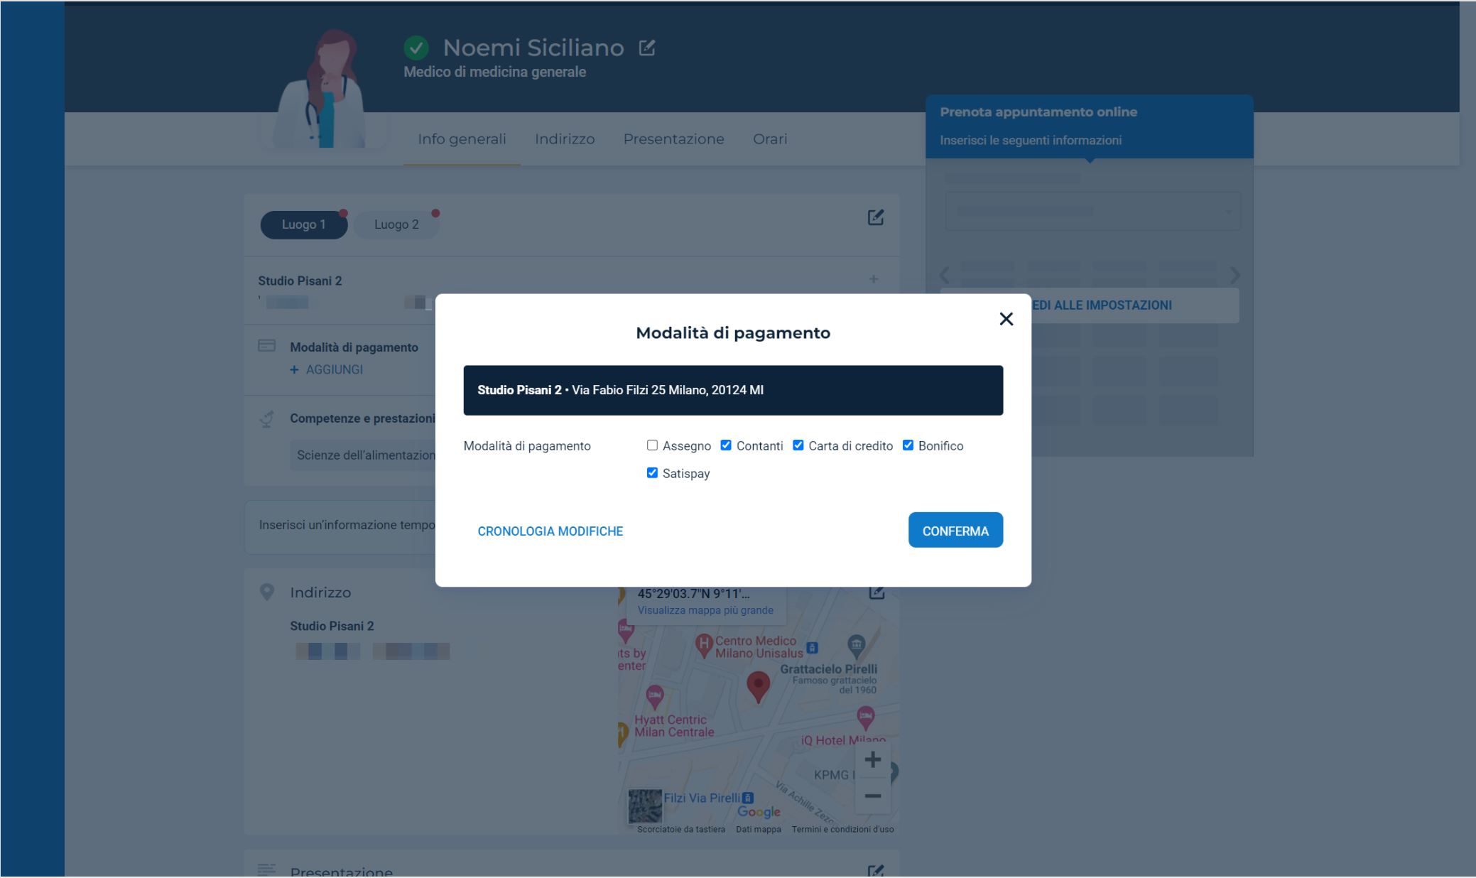Screen dimensions: 1476x878
Task: Enable the Assegno checkbox
Action: [652, 445]
